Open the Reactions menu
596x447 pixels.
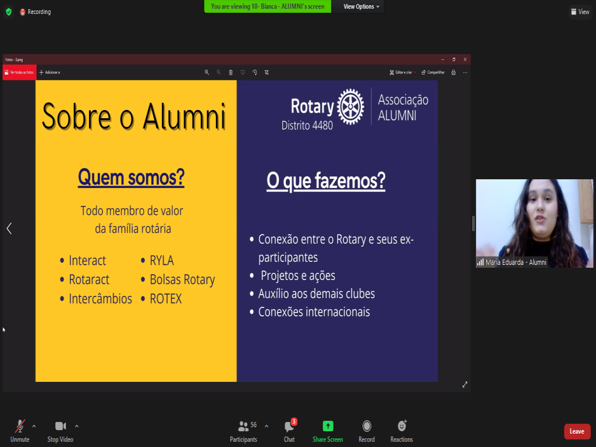pos(402,430)
